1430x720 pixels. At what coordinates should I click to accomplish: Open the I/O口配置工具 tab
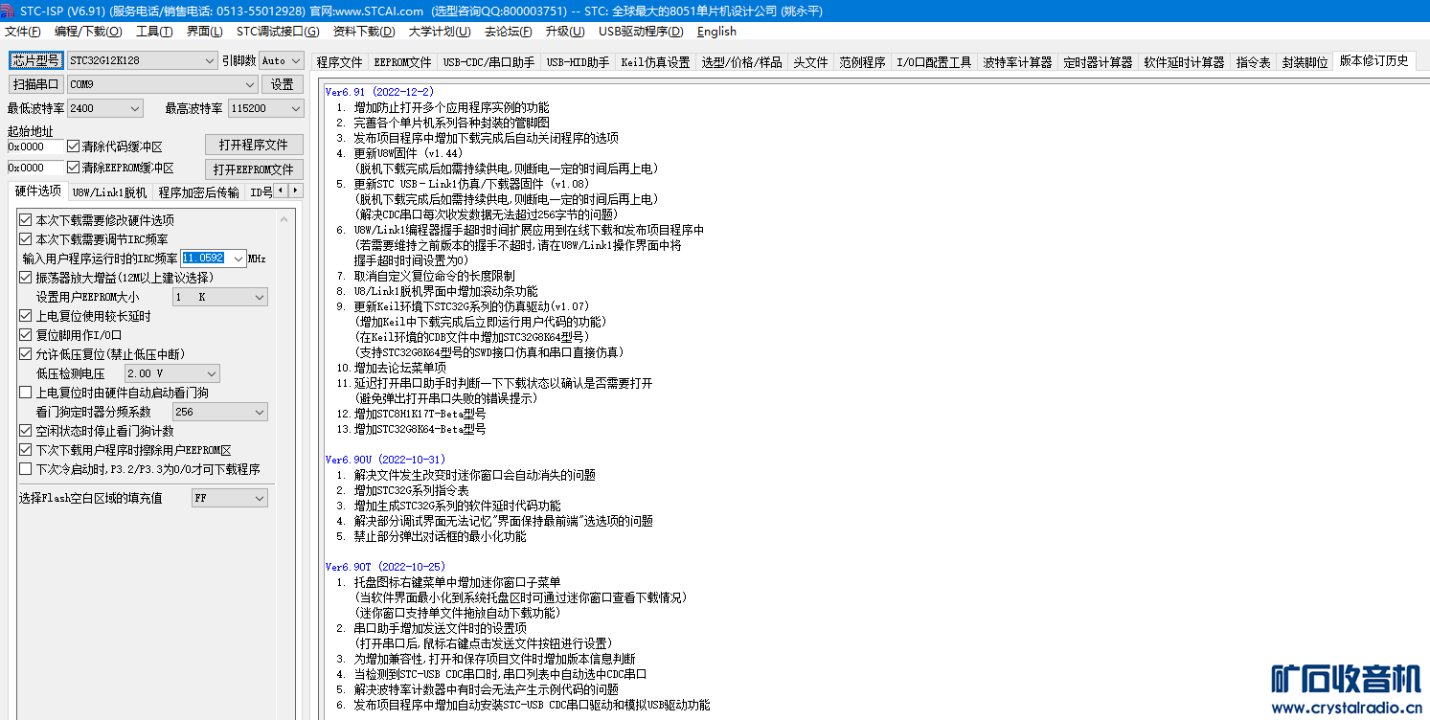pos(934,62)
